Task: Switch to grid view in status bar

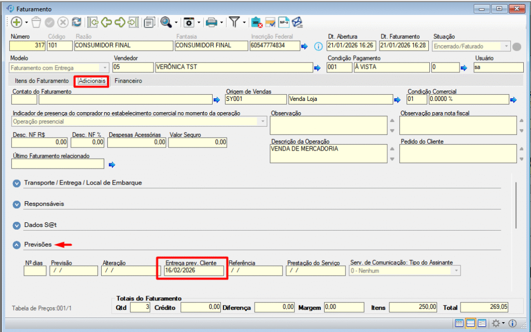Action: tap(459, 323)
